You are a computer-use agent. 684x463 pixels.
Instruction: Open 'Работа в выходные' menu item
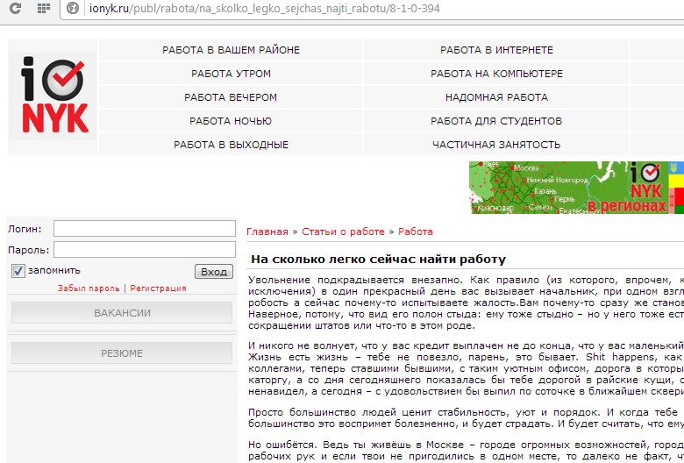(x=231, y=145)
